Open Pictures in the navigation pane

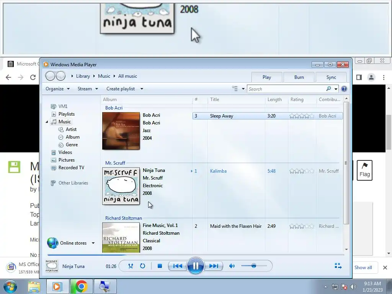point(67,160)
